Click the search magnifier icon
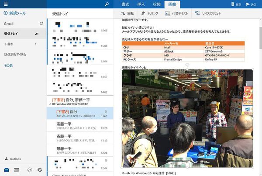 click(107, 4)
